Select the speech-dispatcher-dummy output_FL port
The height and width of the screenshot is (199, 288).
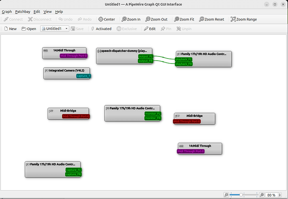click(146, 56)
